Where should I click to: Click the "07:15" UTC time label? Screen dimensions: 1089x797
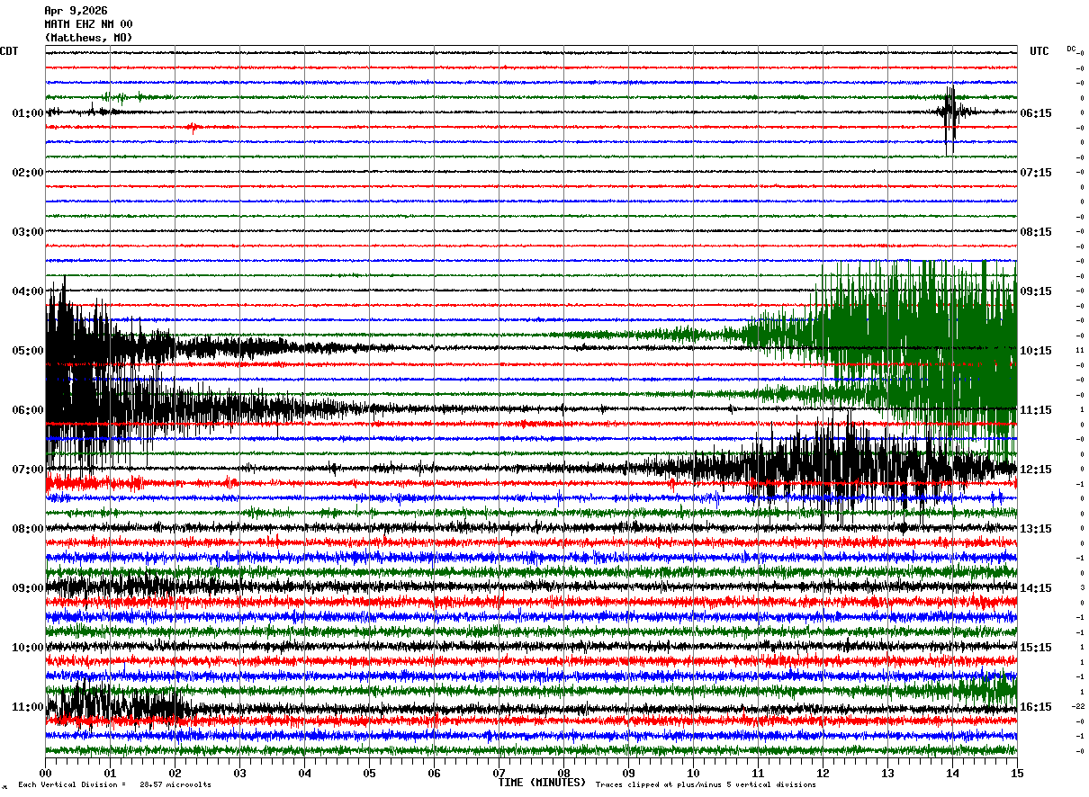tap(1036, 173)
